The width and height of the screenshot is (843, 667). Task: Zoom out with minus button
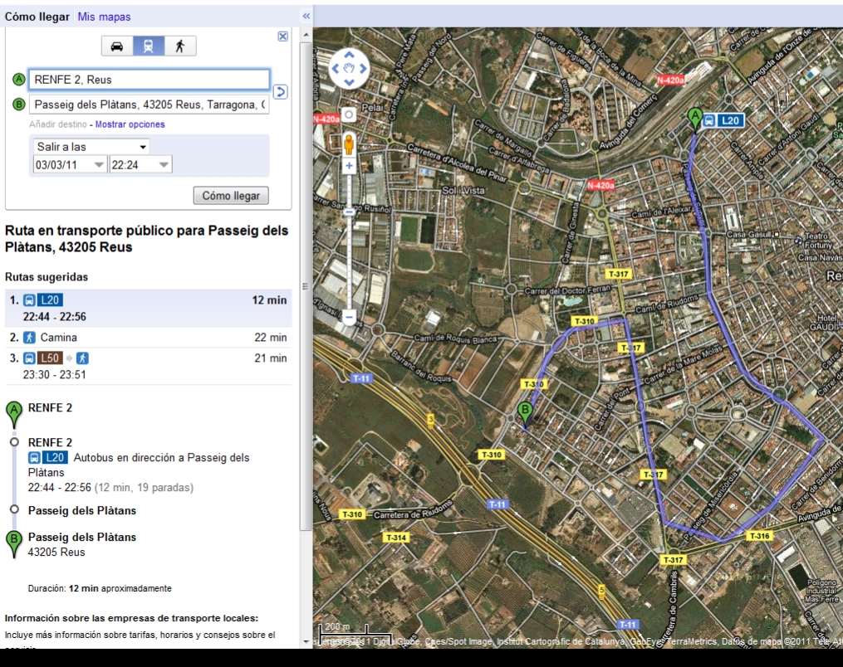click(x=349, y=318)
